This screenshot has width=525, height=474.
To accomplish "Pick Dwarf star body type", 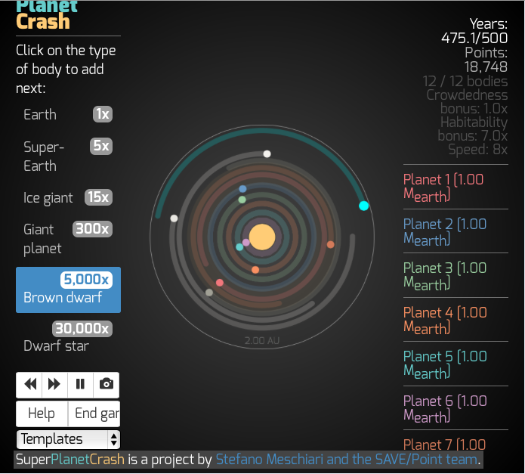I will tap(68, 337).
